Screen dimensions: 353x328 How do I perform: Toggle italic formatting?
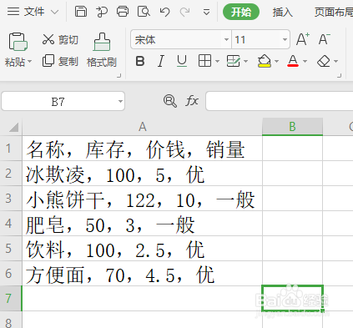[160, 61]
